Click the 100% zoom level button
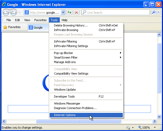Image resolution: width=163 pixels, height=131 pixels. pos(144,128)
